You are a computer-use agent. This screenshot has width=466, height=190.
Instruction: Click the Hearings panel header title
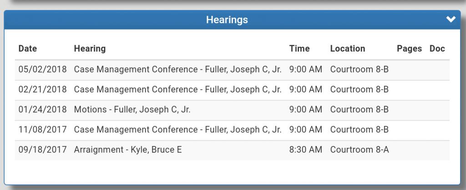(227, 20)
